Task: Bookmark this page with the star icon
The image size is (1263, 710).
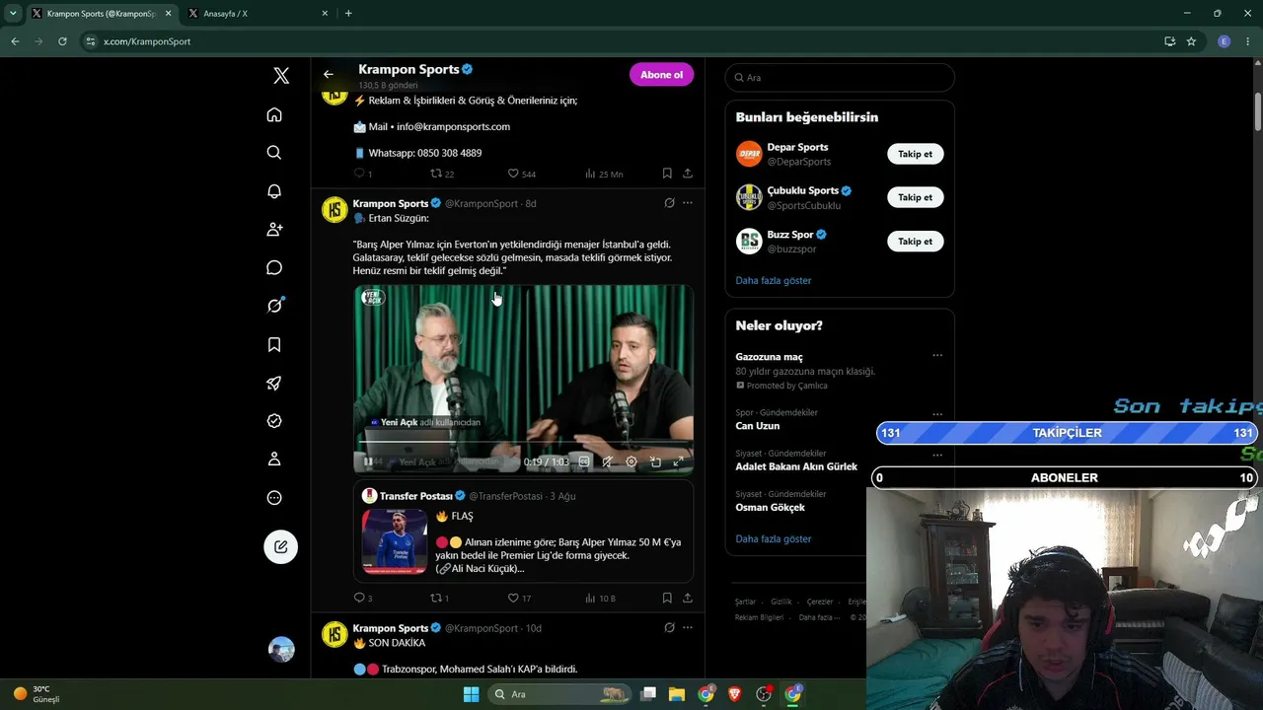Action: [x=1191, y=41]
